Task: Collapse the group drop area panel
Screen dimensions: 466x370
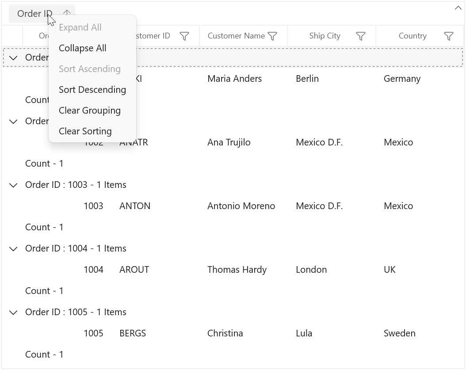Action: (x=458, y=8)
